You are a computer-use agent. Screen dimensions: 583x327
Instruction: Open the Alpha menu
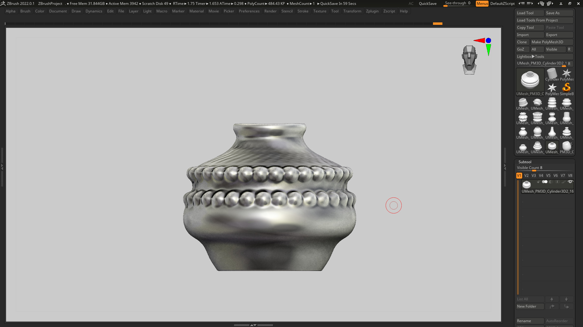11,11
